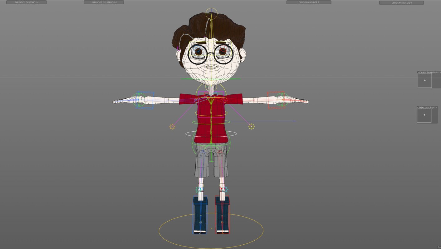Toggle the circle next to Sejas Sejas_Expr
The image size is (441, 249).
tap(418, 107)
